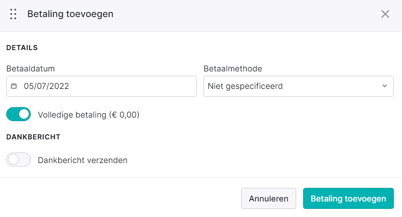Click the 'Volledige betaling (€ 0,00)' label
The height and width of the screenshot is (217, 402).
coord(88,115)
